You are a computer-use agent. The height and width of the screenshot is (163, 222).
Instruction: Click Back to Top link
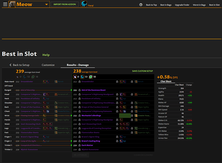tap(151, 5)
